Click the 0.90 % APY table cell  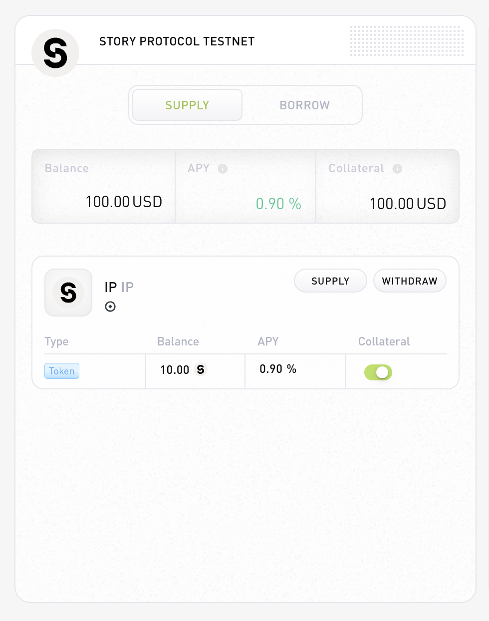click(x=295, y=371)
